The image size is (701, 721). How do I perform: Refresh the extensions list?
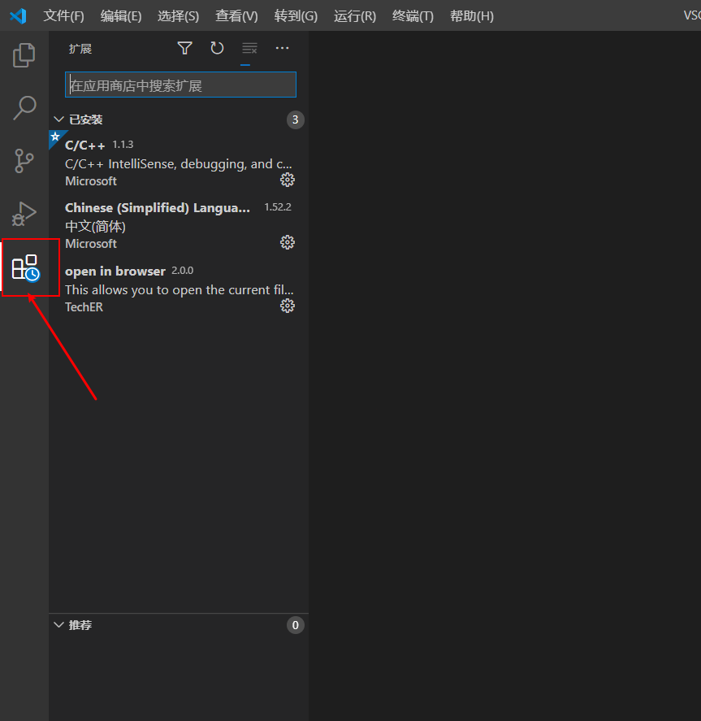(217, 48)
